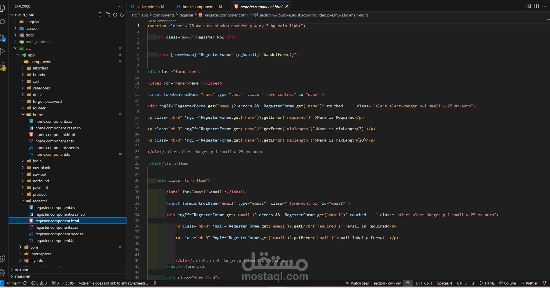Collapse all folders in Explorer

pos(122,15)
